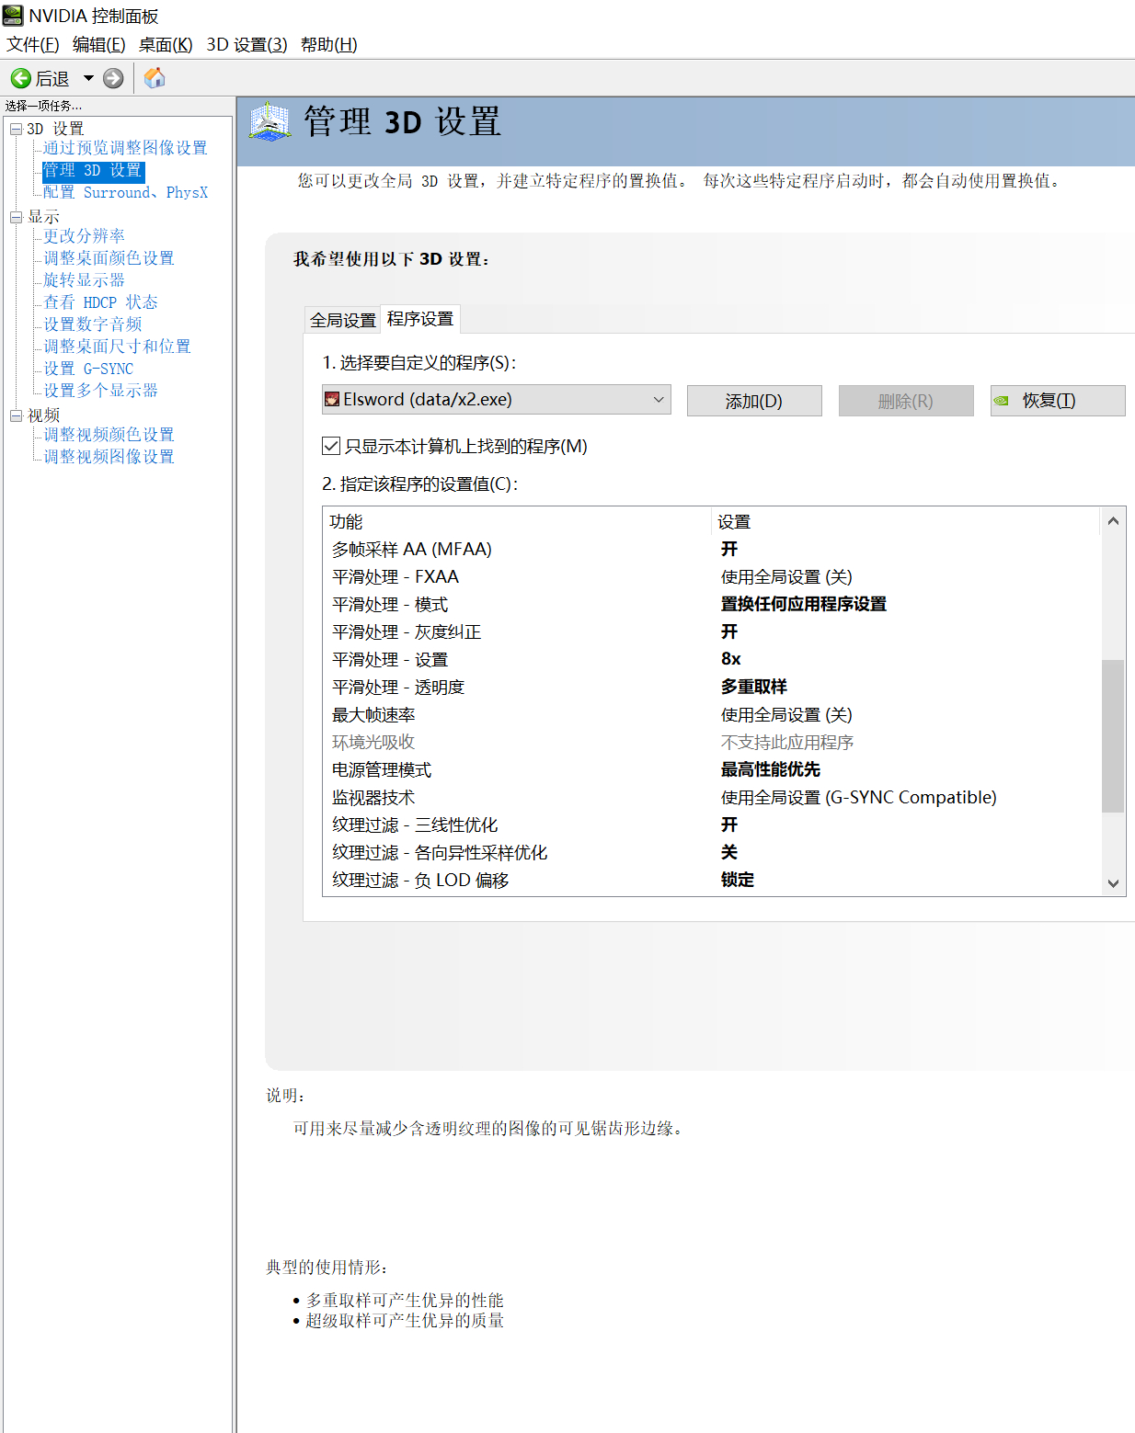Open the 帮助(H) menu
Screen dimensions: 1135x1433
(328, 44)
